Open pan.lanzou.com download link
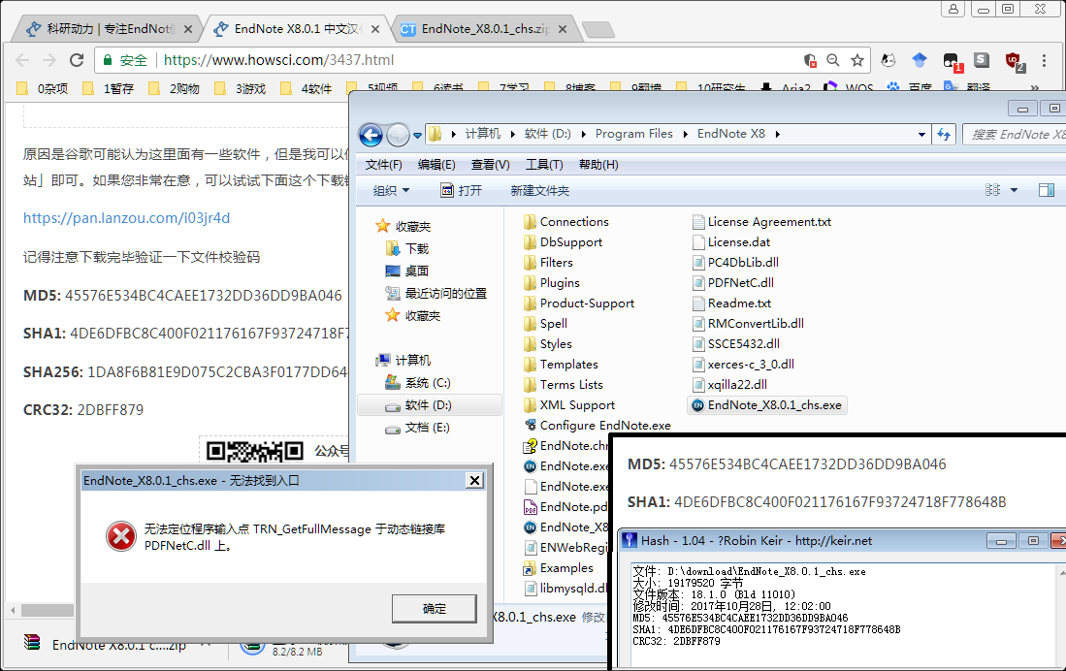This screenshot has width=1066, height=671. (x=126, y=218)
